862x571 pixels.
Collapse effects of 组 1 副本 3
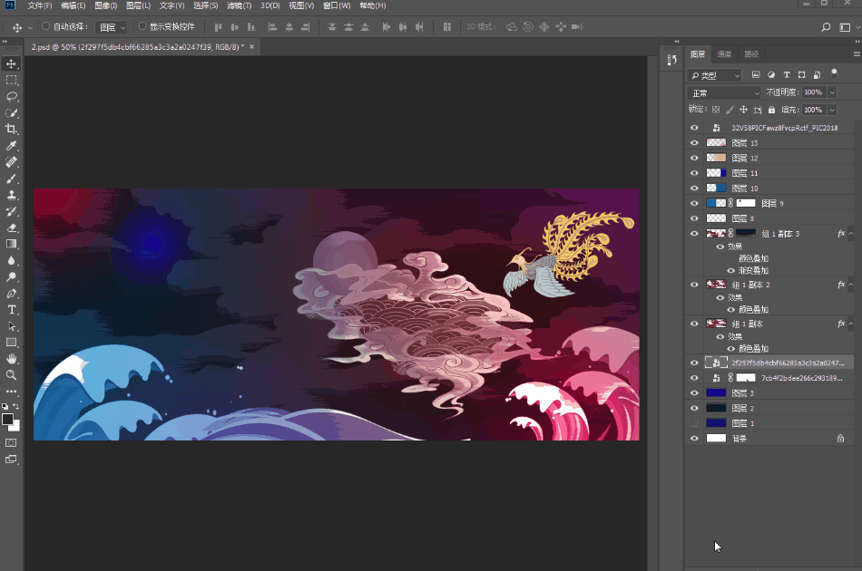[850, 234]
